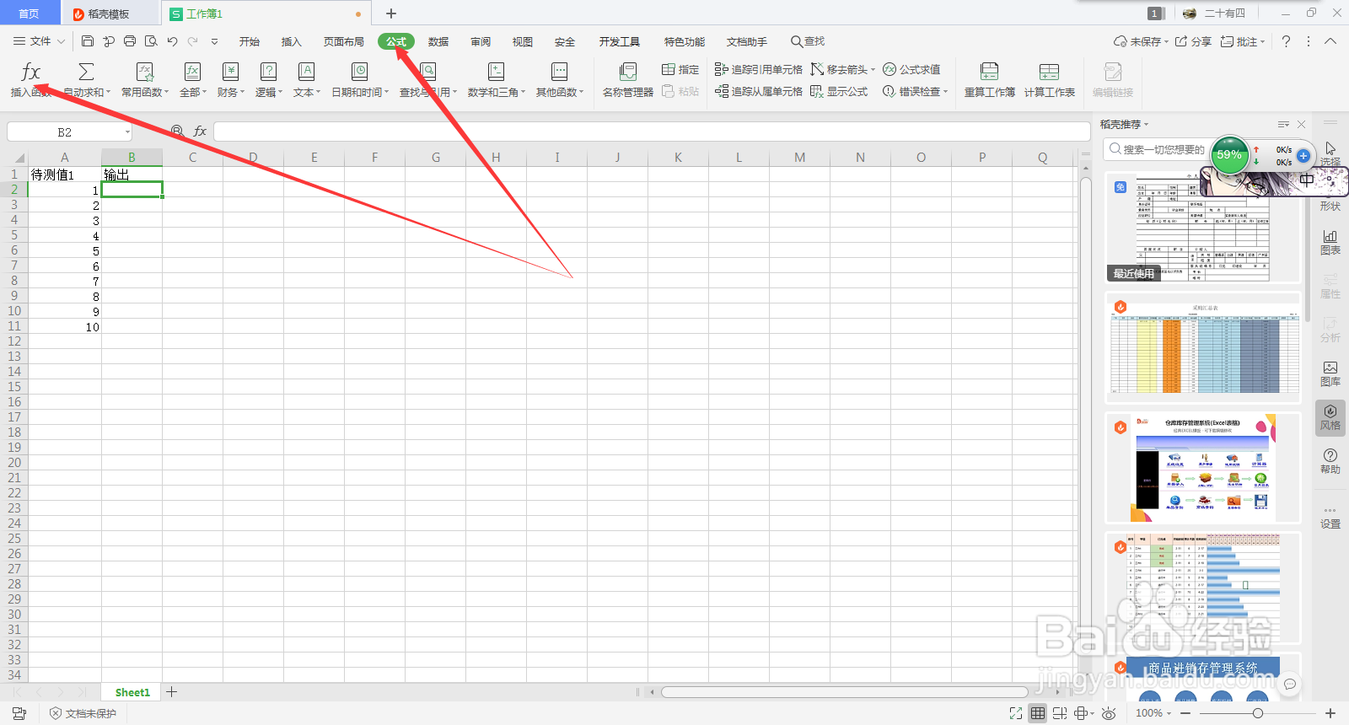Screen dimensions: 1349x725
Task: Open the 开始 tab
Action: 250,41
